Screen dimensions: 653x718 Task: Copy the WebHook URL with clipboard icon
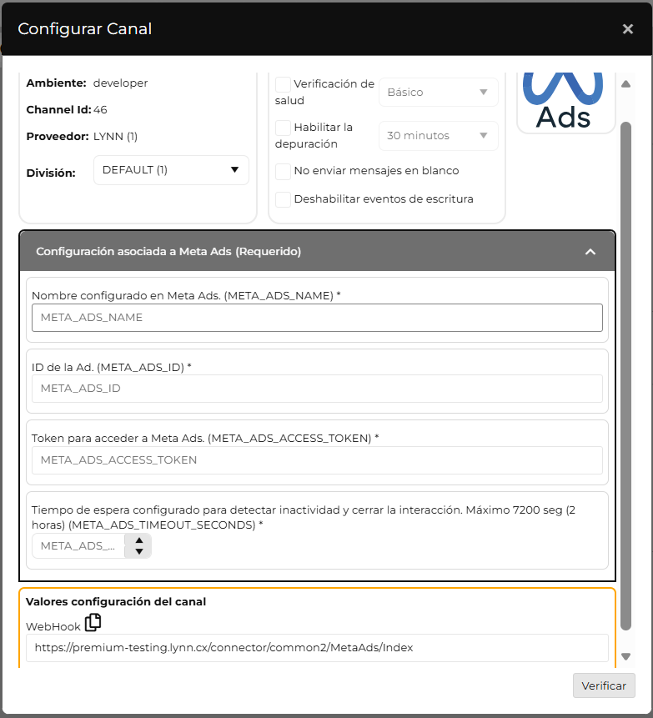click(x=93, y=623)
